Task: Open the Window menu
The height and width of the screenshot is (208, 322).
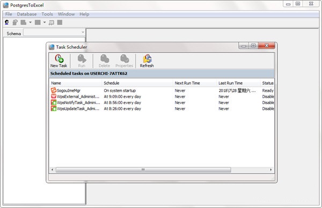Action: coord(66,14)
